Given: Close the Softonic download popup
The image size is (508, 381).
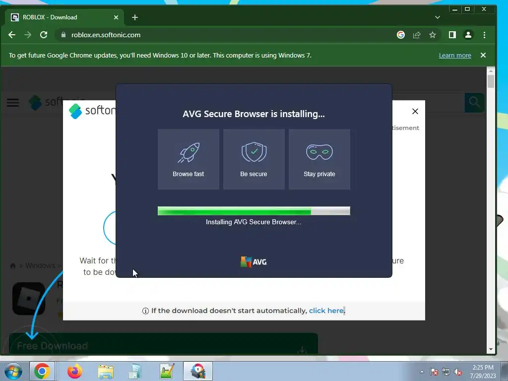Looking at the screenshot, I should (x=415, y=112).
